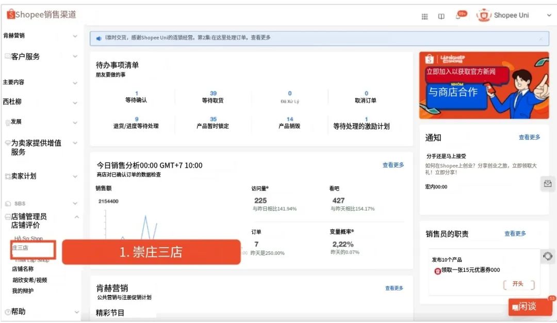Click the 与商店合作 promotional banner

pyautogui.click(x=483, y=85)
